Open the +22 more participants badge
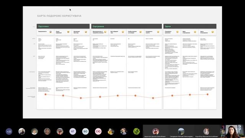 click(9, 131)
